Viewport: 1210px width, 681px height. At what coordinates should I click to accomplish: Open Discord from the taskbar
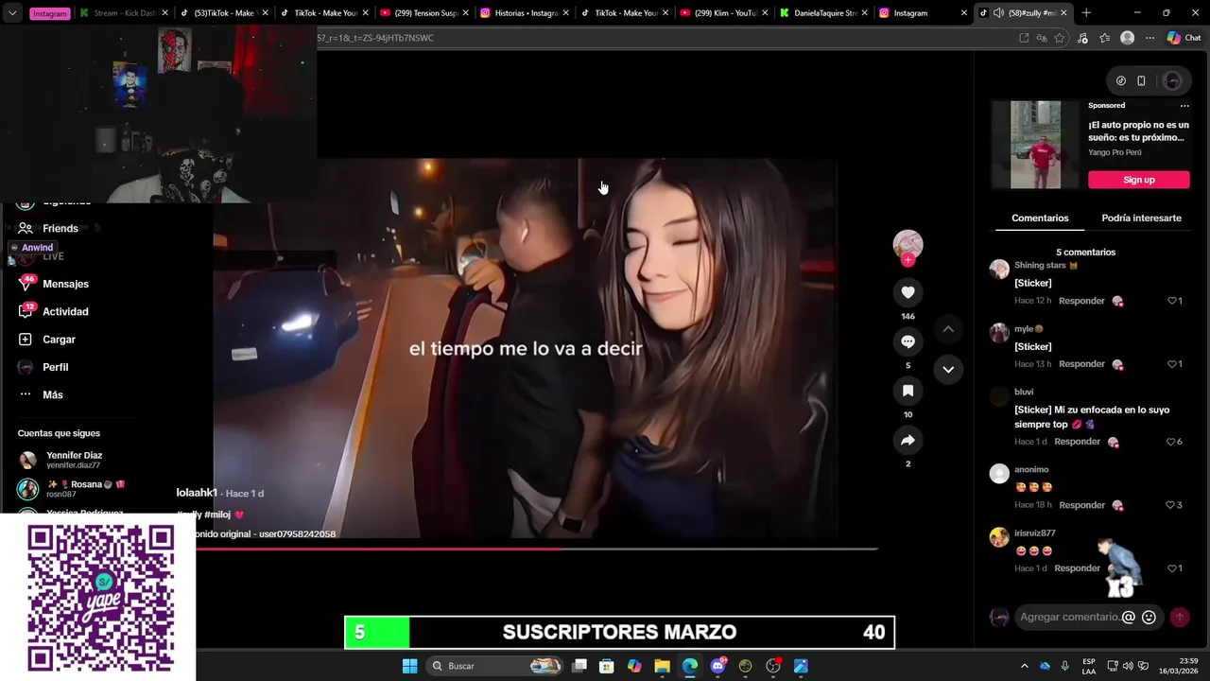coord(717,666)
